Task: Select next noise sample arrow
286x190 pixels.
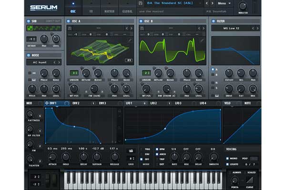Action: click(59, 62)
